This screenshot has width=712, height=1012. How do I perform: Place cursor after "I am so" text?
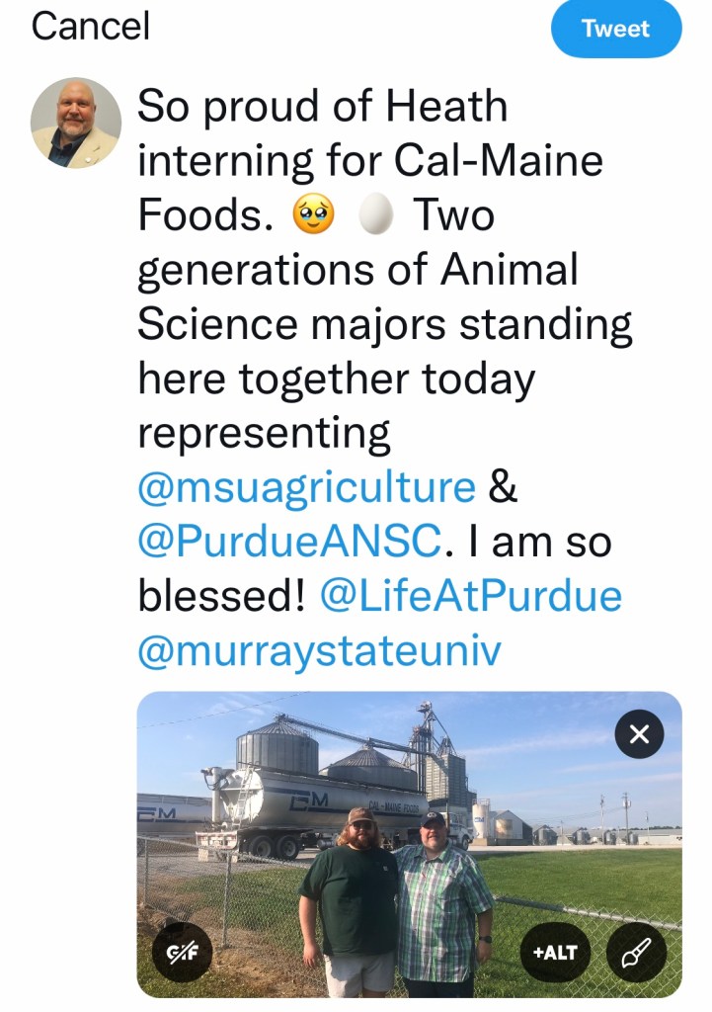click(x=612, y=542)
